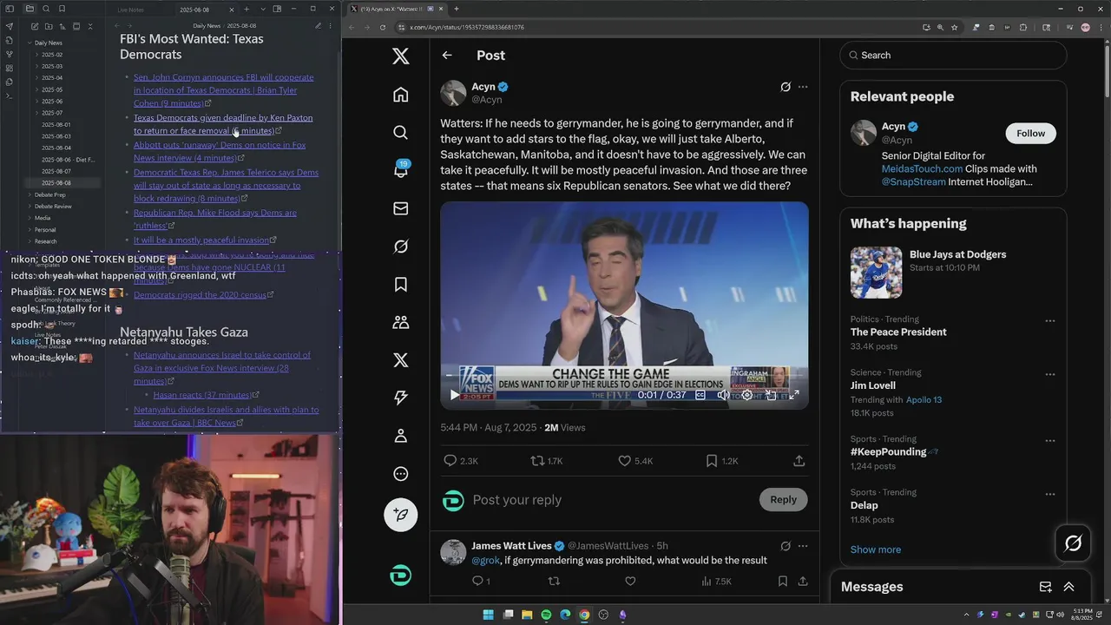1111x625 pixels.
Task: Open Spotify from the Windows taskbar
Action: [546, 615]
